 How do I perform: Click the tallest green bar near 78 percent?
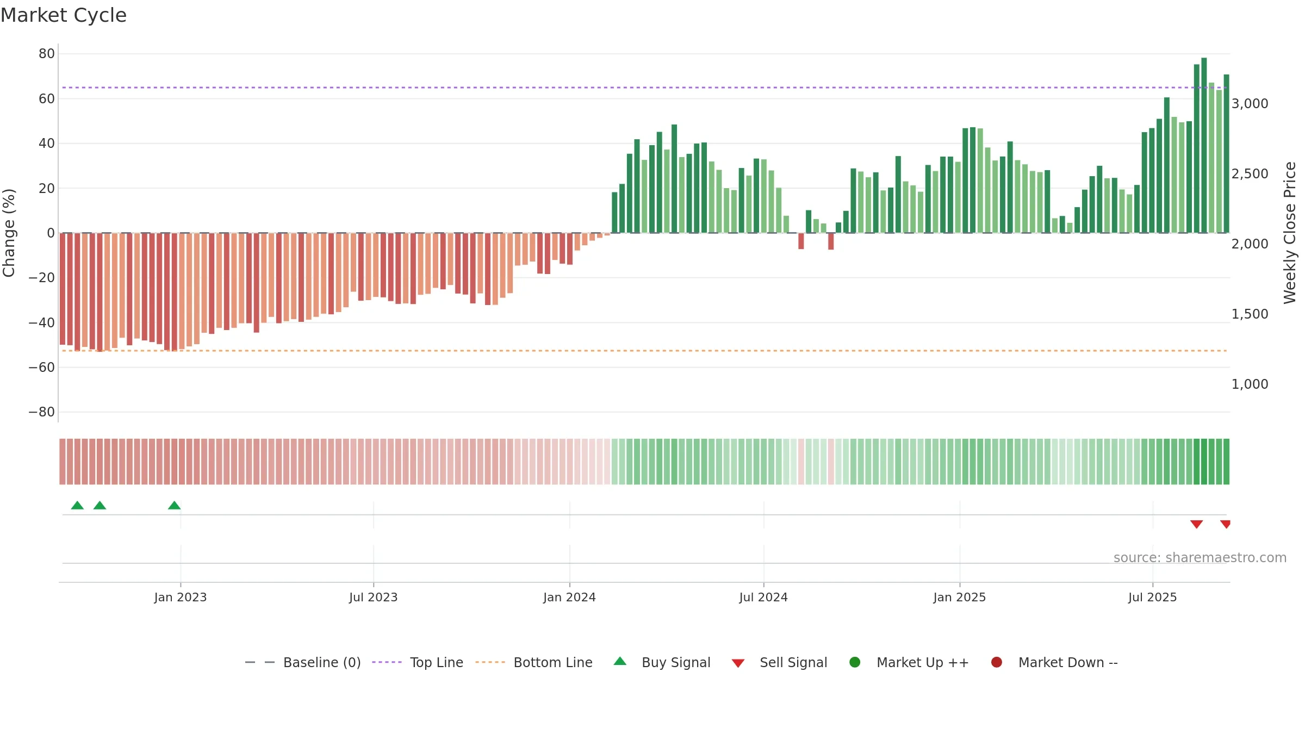[1204, 145]
